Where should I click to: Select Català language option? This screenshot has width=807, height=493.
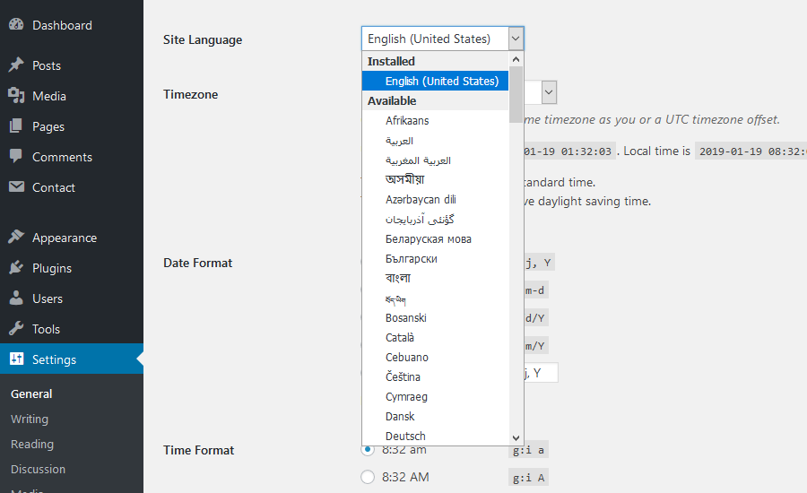tap(435, 338)
